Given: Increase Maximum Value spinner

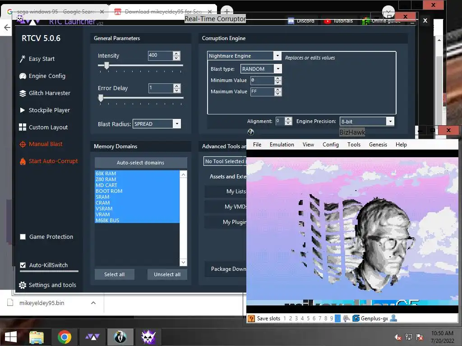Looking at the screenshot, I should tap(277, 90).
